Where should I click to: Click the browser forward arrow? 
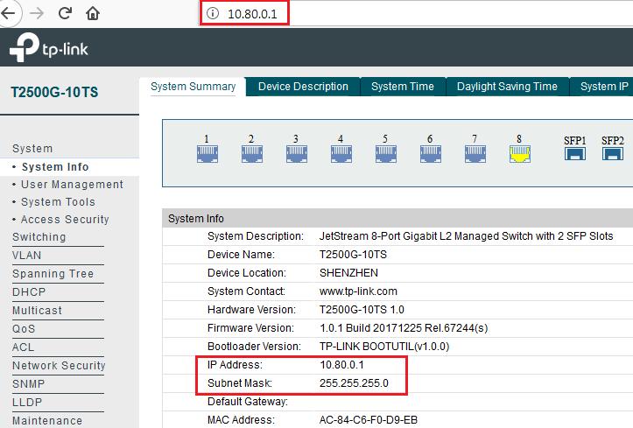point(37,13)
